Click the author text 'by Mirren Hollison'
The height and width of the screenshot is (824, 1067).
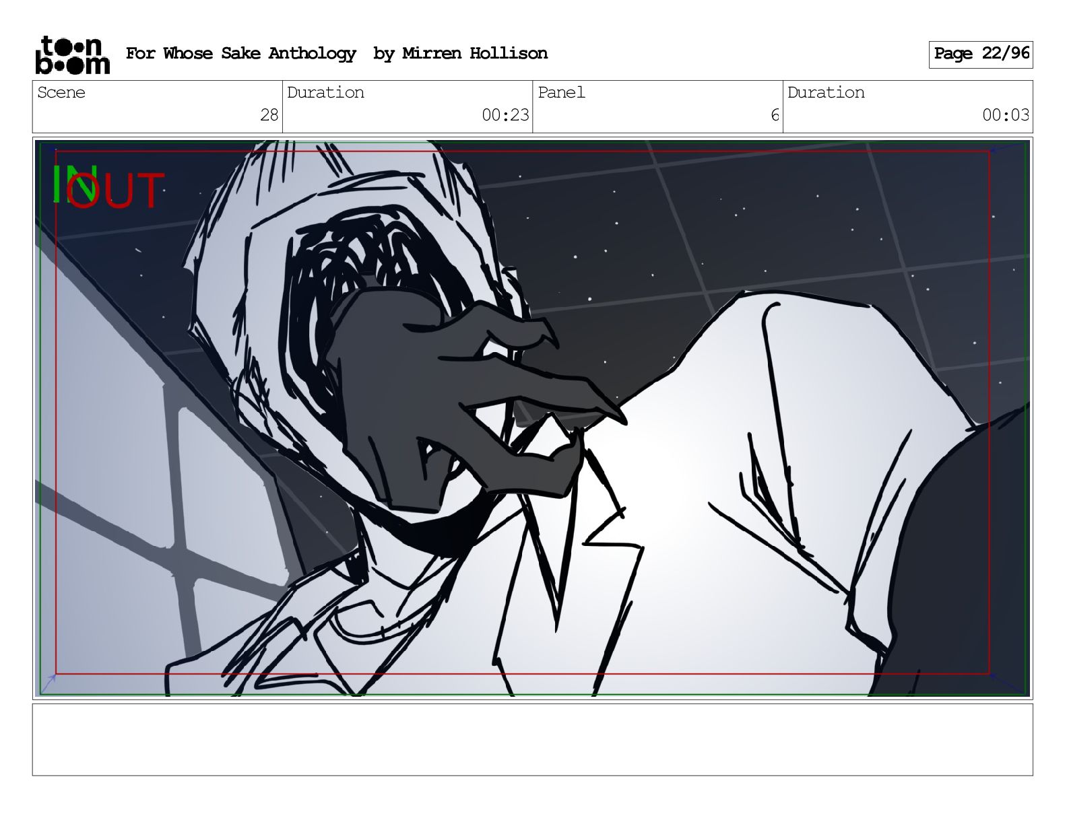tap(460, 53)
